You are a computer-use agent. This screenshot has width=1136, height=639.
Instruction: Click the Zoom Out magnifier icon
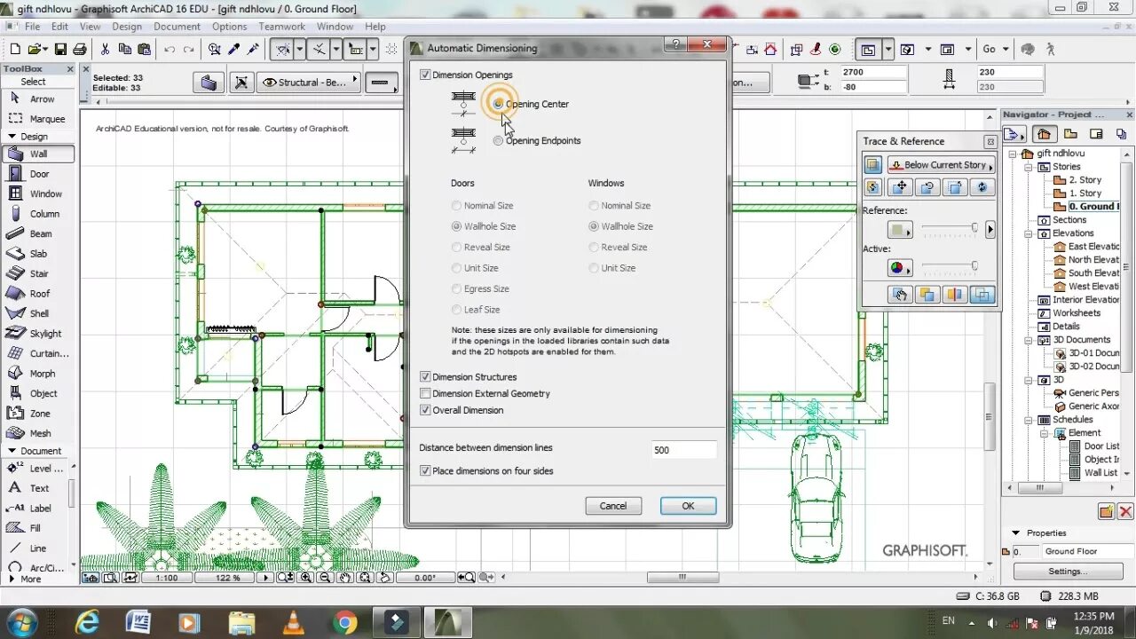[x=326, y=577]
